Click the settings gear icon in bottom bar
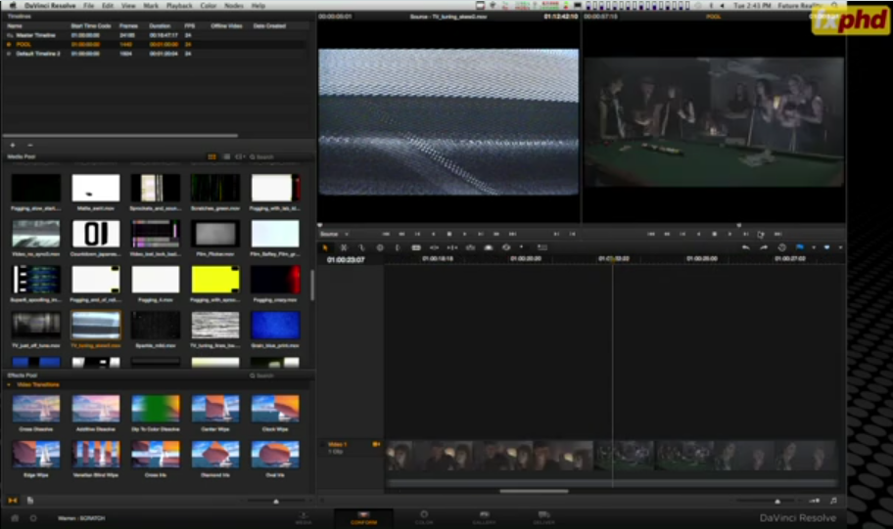The width and height of the screenshot is (893, 529). pyautogui.click(x=33, y=518)
